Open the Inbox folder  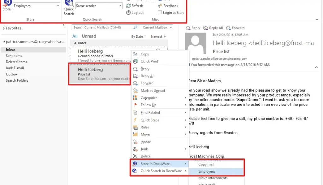[33, 49]
